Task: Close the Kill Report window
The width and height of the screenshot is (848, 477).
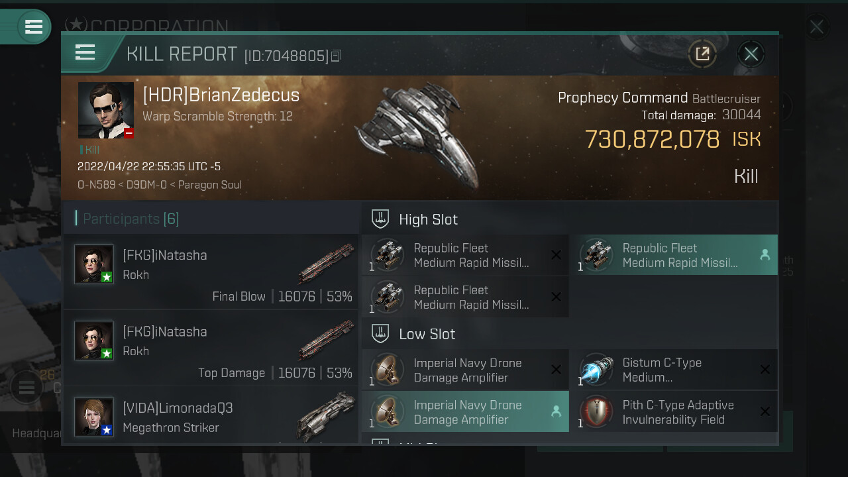Action: coord(751,54)
